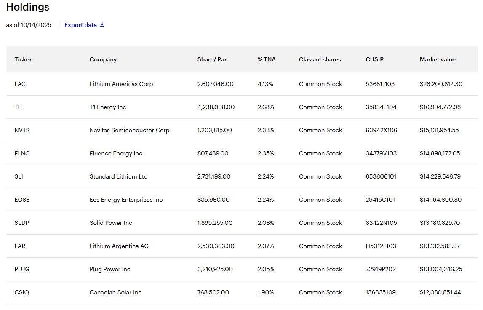The width and height of the screenshot is (483, 310).
Task: Click the Ticker column header
Action: click(23, 59)
